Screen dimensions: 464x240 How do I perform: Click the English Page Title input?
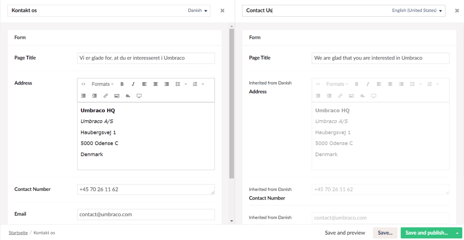tap(381, 58)
